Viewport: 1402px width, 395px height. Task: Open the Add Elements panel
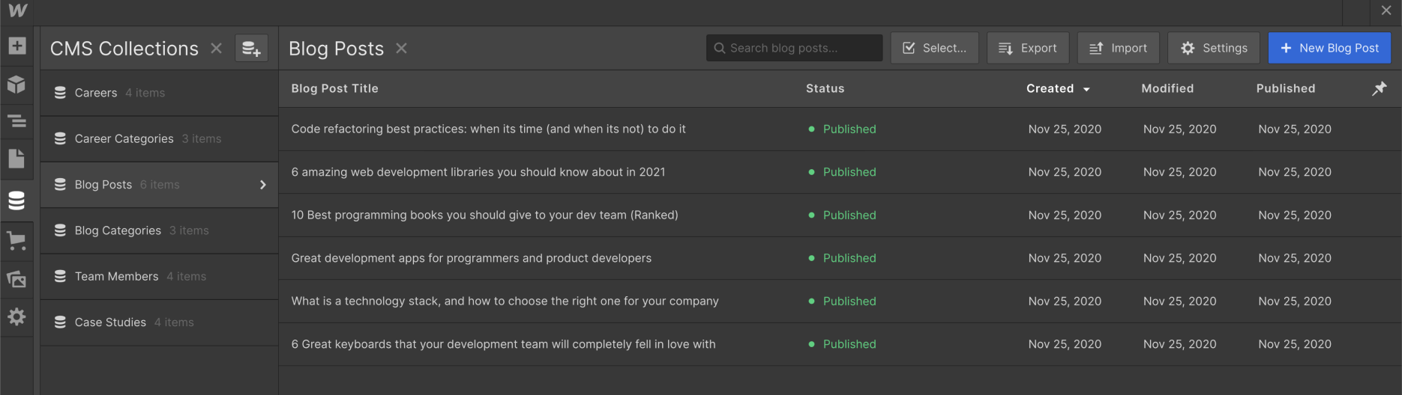click(x=16, y=46)
